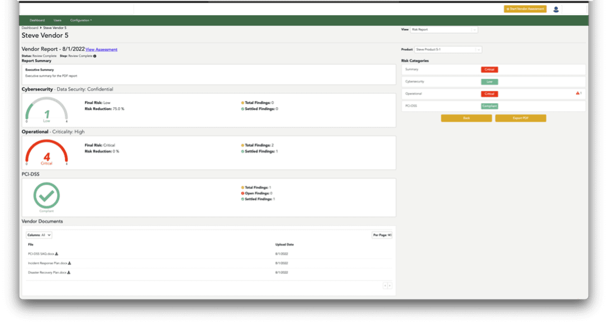Click the Upload Date column header
Viewport: 609px width, 327px height.
pos(284,244)
